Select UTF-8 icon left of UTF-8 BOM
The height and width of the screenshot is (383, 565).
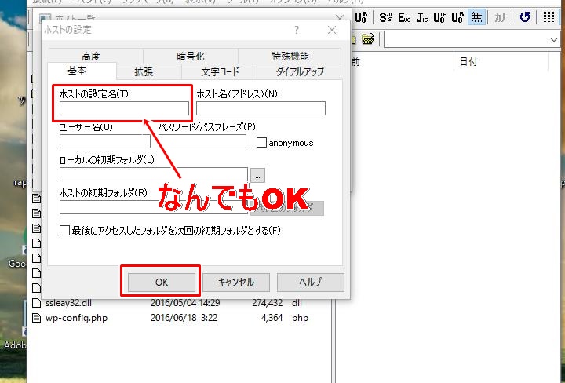click(439, 17)
